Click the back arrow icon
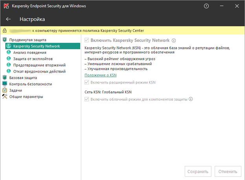This screenshot has height=180, width=245. coord(9,19)
